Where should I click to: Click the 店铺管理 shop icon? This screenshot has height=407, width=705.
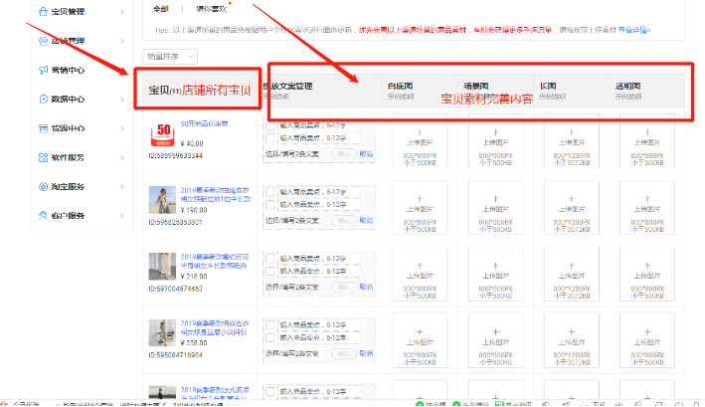click(42, 41)
